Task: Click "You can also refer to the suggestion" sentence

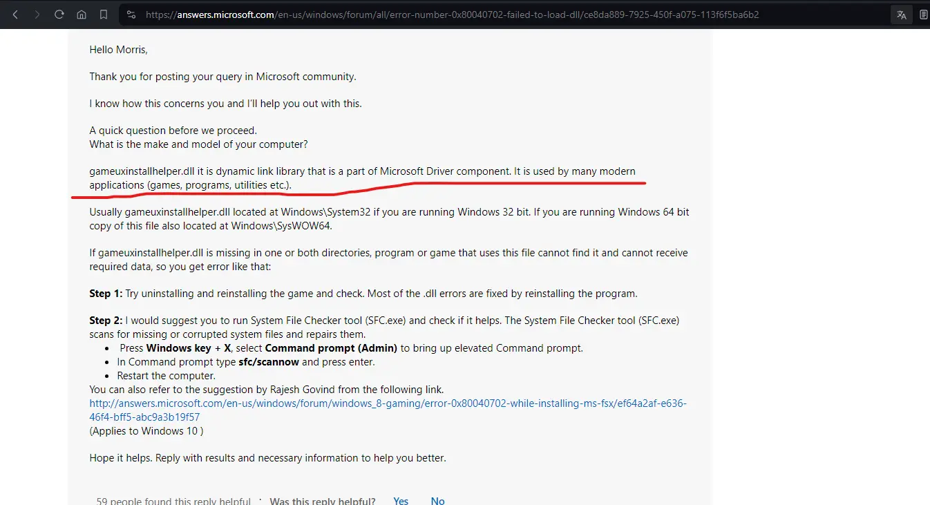Action: coord(267,390)
